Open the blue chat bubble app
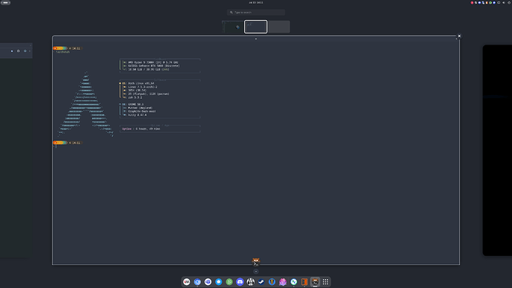The height and width of the screenshot is (288, 512). tap(218, 282)
